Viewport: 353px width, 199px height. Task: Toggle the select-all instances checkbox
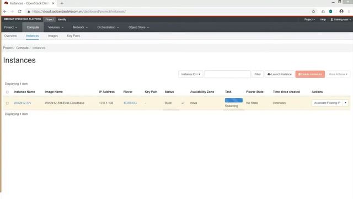7,92
